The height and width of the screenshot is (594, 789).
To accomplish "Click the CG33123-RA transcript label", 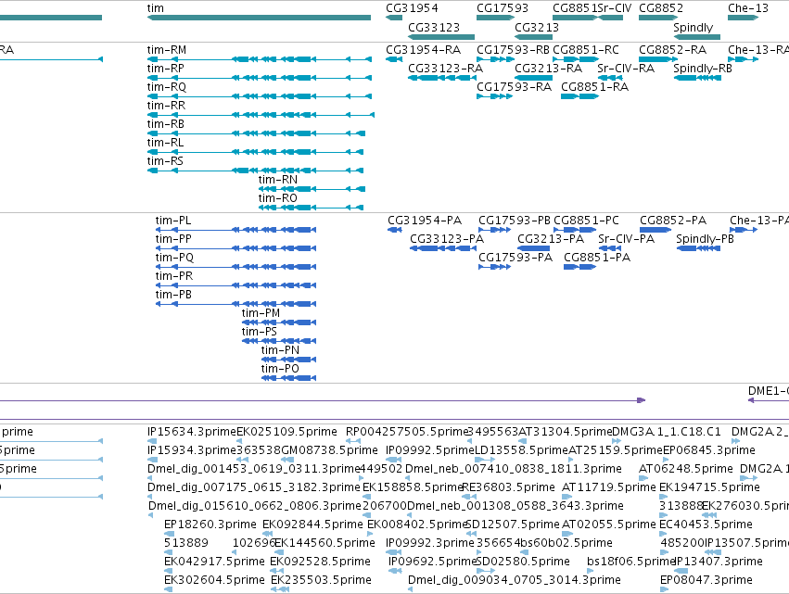I will pos(445,69).
